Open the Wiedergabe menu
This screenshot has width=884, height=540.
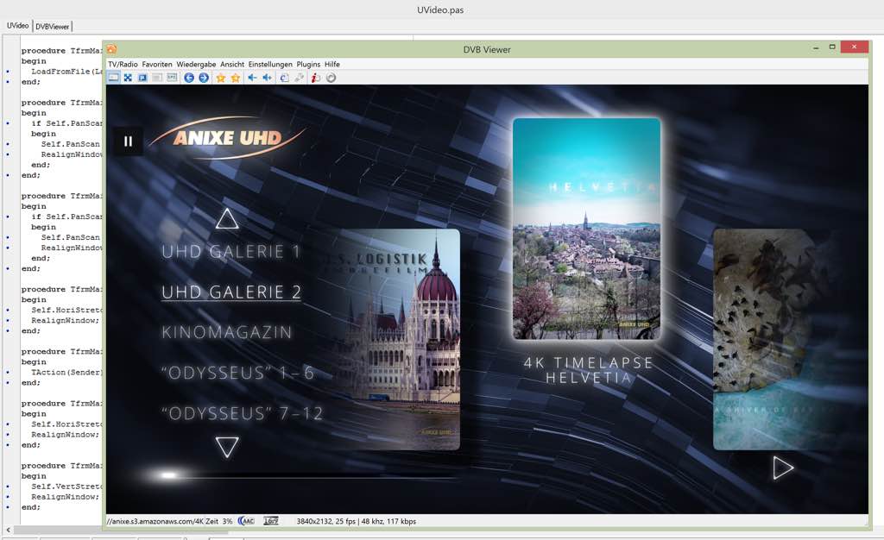click(x=196, y=65)
